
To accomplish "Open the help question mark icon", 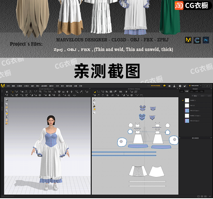I will point(180,86).
